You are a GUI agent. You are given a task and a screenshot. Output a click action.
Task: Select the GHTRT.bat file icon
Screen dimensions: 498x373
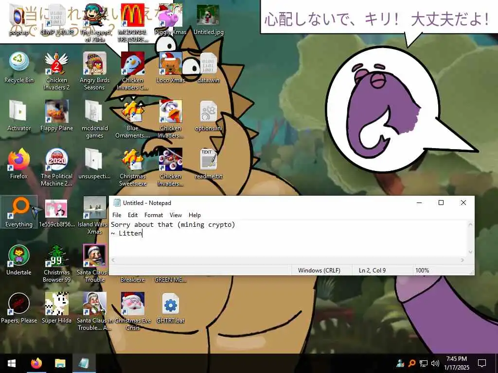(x=171, y=308)
